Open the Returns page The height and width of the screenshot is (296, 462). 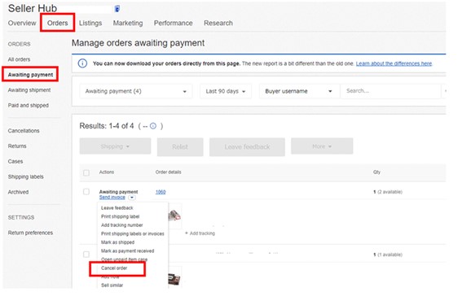pos(17,146)
